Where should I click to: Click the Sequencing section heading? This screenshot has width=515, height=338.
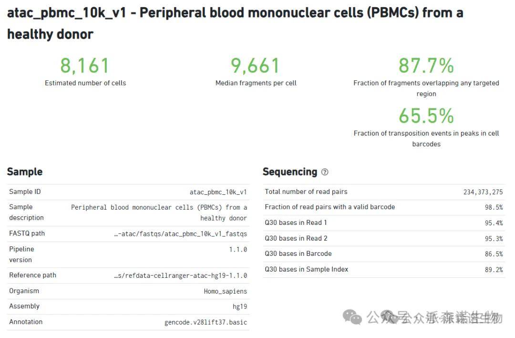(290, 172)
